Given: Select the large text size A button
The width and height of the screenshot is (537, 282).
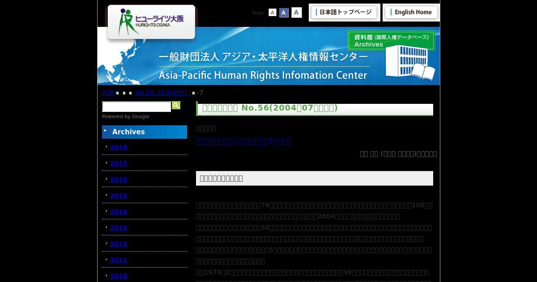Looking at the screenshot, I should coord(296,13).
